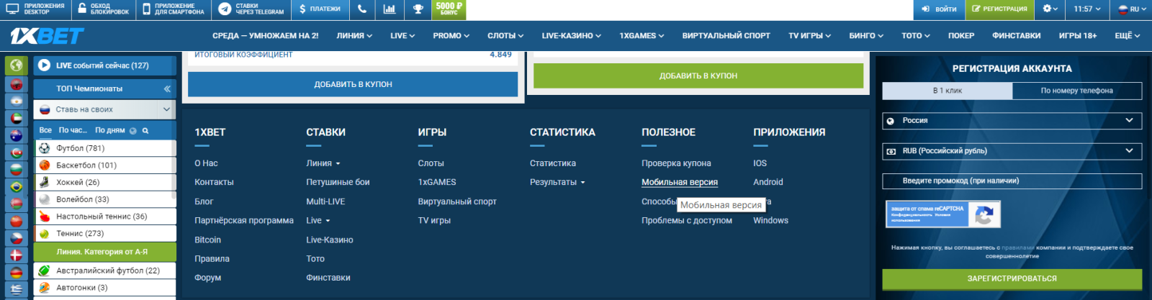Click the globe icon for all countries
The image size is (1152, 300).
pos(16,65)
